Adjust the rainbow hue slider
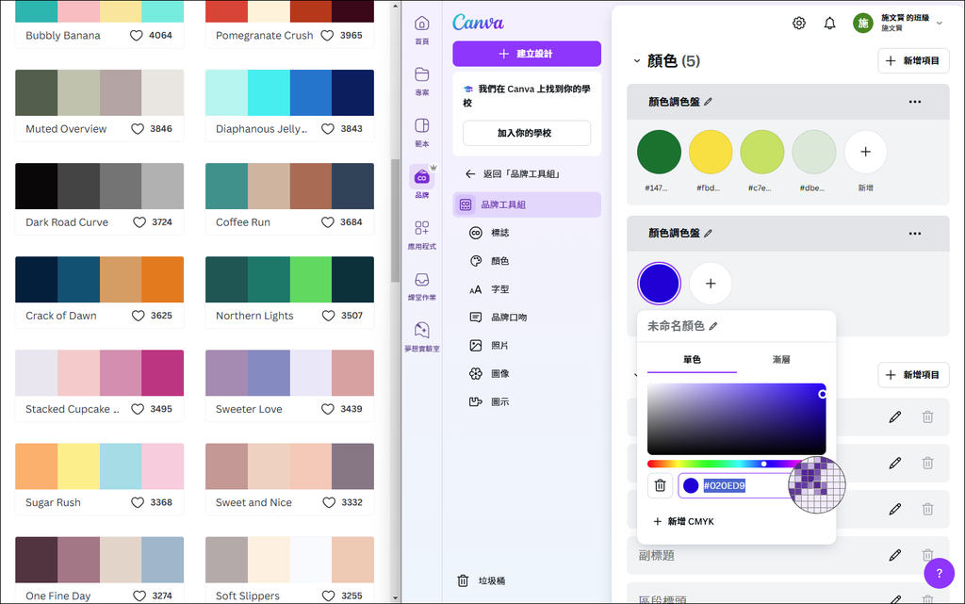 pyautogui.click(x=736, y=464)
